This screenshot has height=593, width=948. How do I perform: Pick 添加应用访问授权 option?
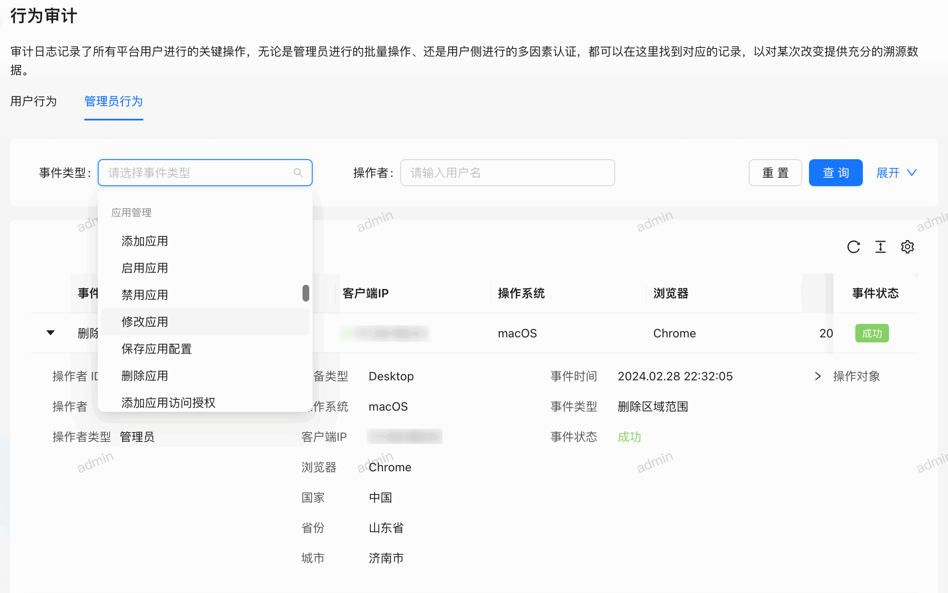[x=205, y=402]
